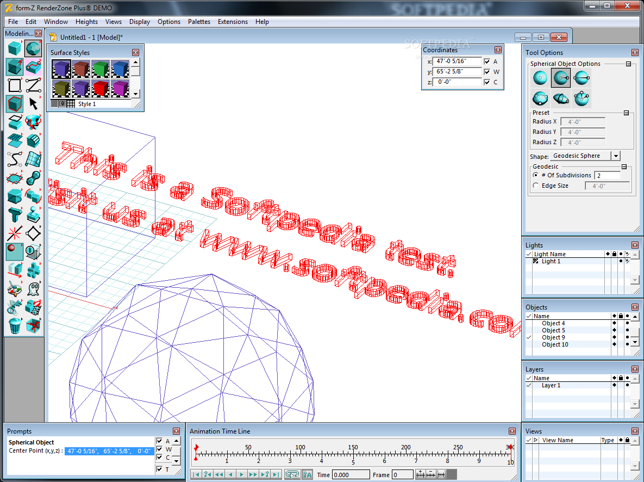644x482 pixels.
Task: Open the Display menu
Action: click(140, 22)
